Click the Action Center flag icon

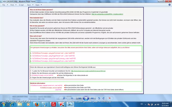point(149,104)
